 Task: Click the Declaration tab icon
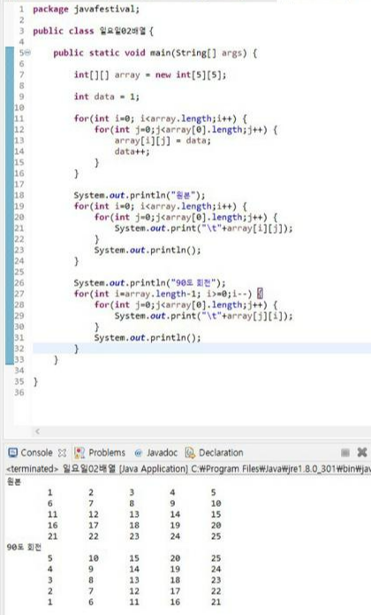190,452
